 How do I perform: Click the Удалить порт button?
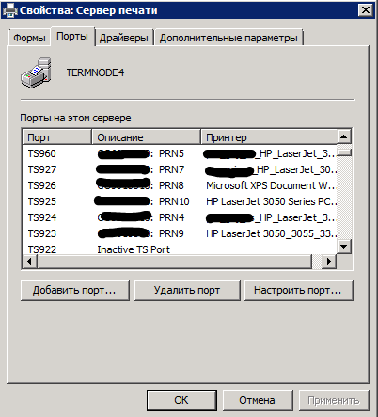click(187, 290)
